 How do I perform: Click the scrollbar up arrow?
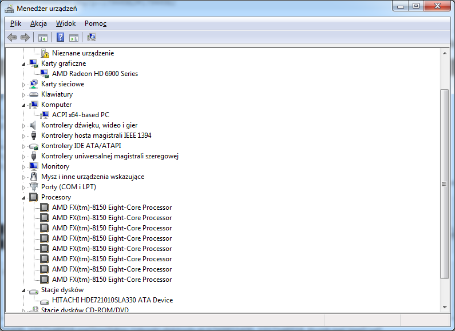tap(444, 53)
